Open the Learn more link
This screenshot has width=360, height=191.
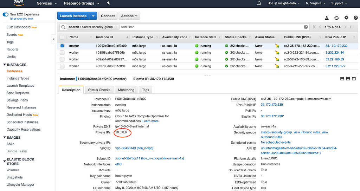(x=150, y=121)
